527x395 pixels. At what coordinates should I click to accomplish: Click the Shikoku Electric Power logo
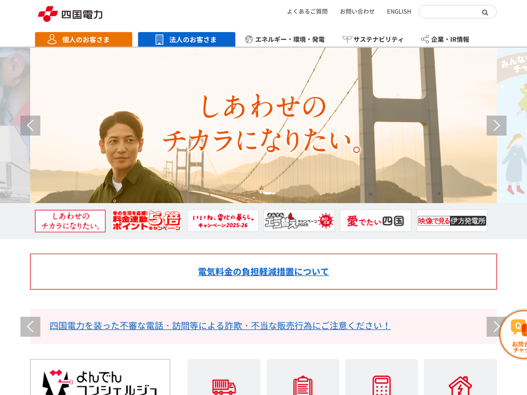70,14
